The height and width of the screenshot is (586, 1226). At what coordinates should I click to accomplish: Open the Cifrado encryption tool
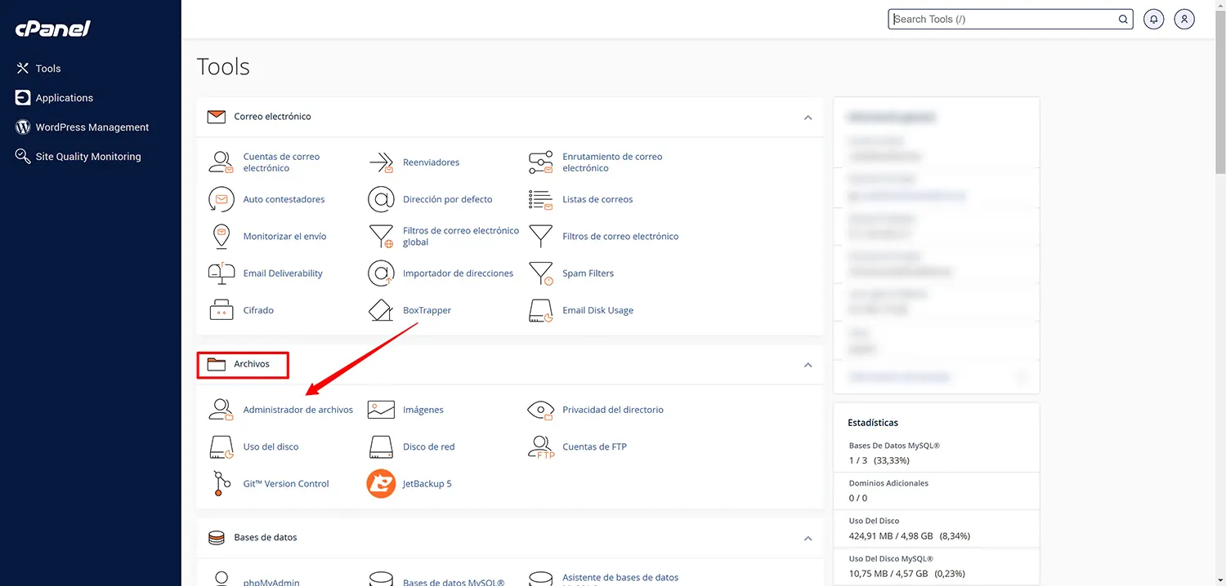[257, 310]
